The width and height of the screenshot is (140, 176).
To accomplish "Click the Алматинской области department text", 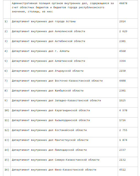I will 49,61.
